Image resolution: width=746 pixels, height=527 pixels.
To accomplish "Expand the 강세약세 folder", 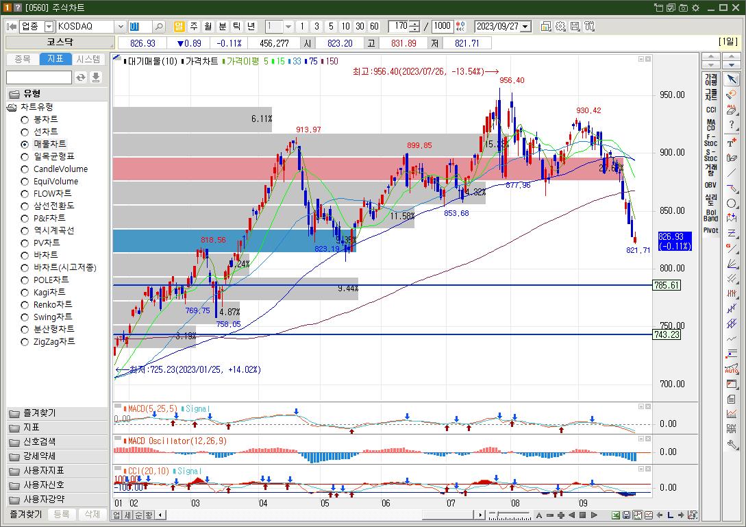I will pos(57,456).
